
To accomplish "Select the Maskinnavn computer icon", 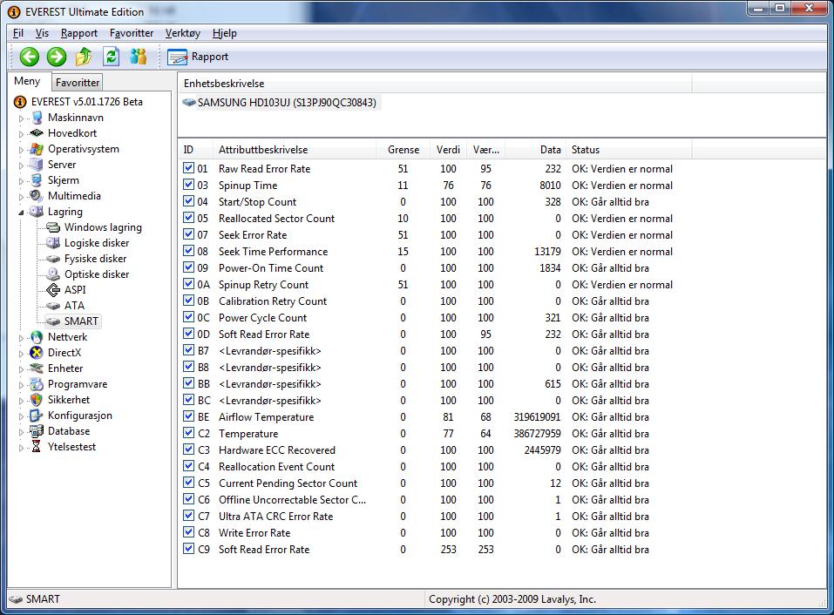I will coord(37,118).
